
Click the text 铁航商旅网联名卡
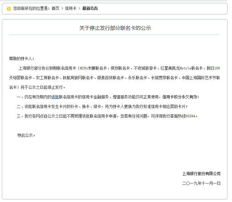pyautogui.click(x=78, y=78)
